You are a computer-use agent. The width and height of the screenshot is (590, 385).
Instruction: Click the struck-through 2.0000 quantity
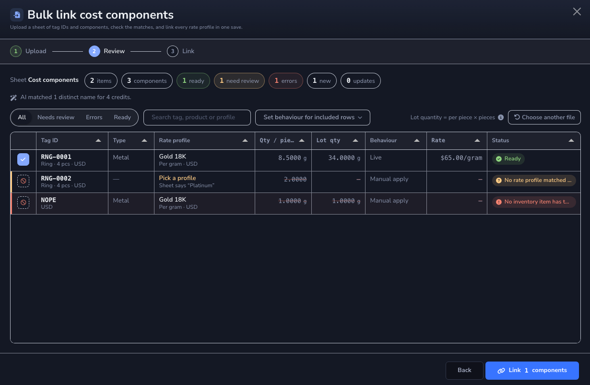tap(295, 179)
